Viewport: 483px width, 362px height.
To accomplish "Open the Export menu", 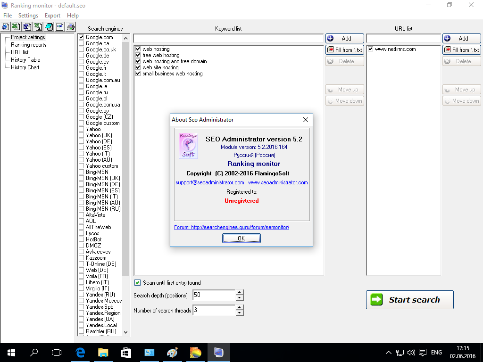I will [52, 16].
